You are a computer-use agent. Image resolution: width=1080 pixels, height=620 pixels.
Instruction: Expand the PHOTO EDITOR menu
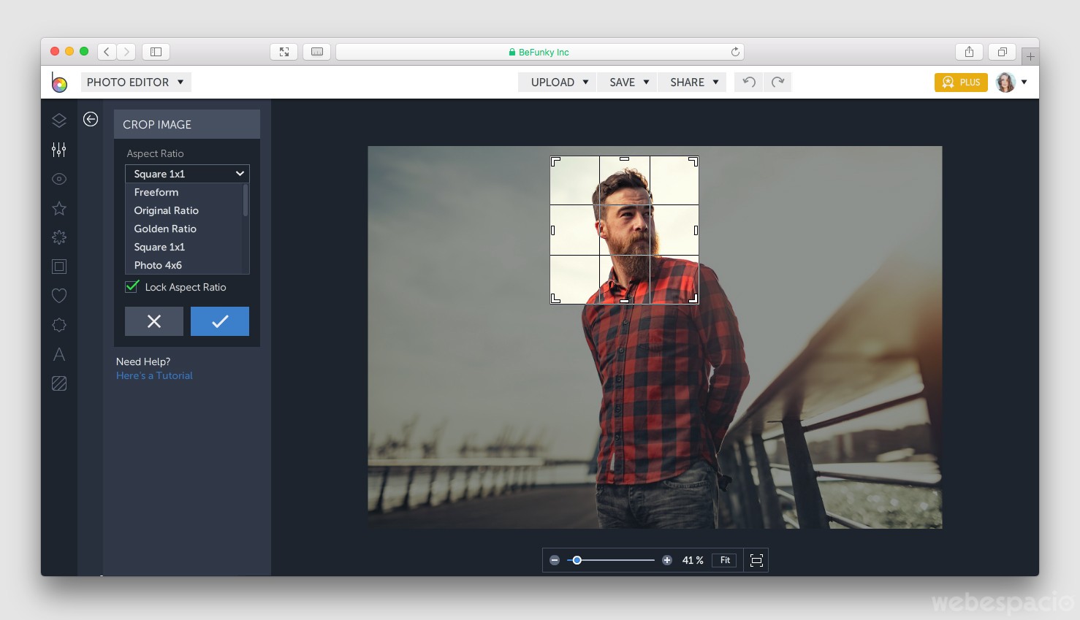tap(135, 82)
